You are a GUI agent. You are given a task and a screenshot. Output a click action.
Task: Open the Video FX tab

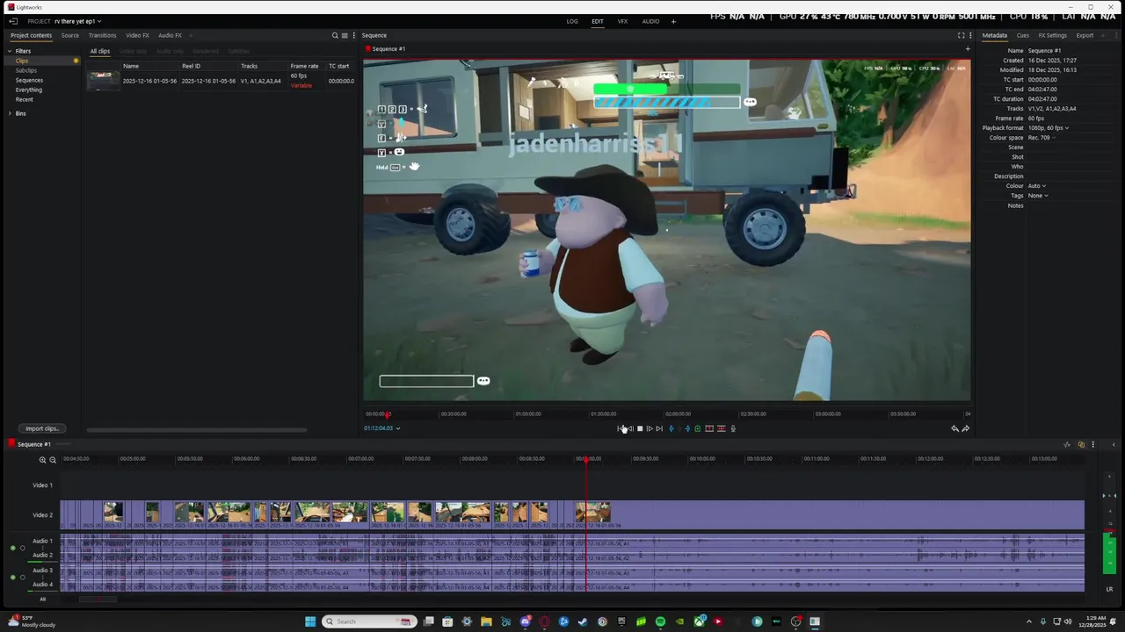coord(137,35)
